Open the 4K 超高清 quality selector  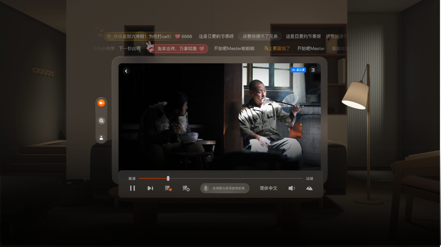pos(298,70)
